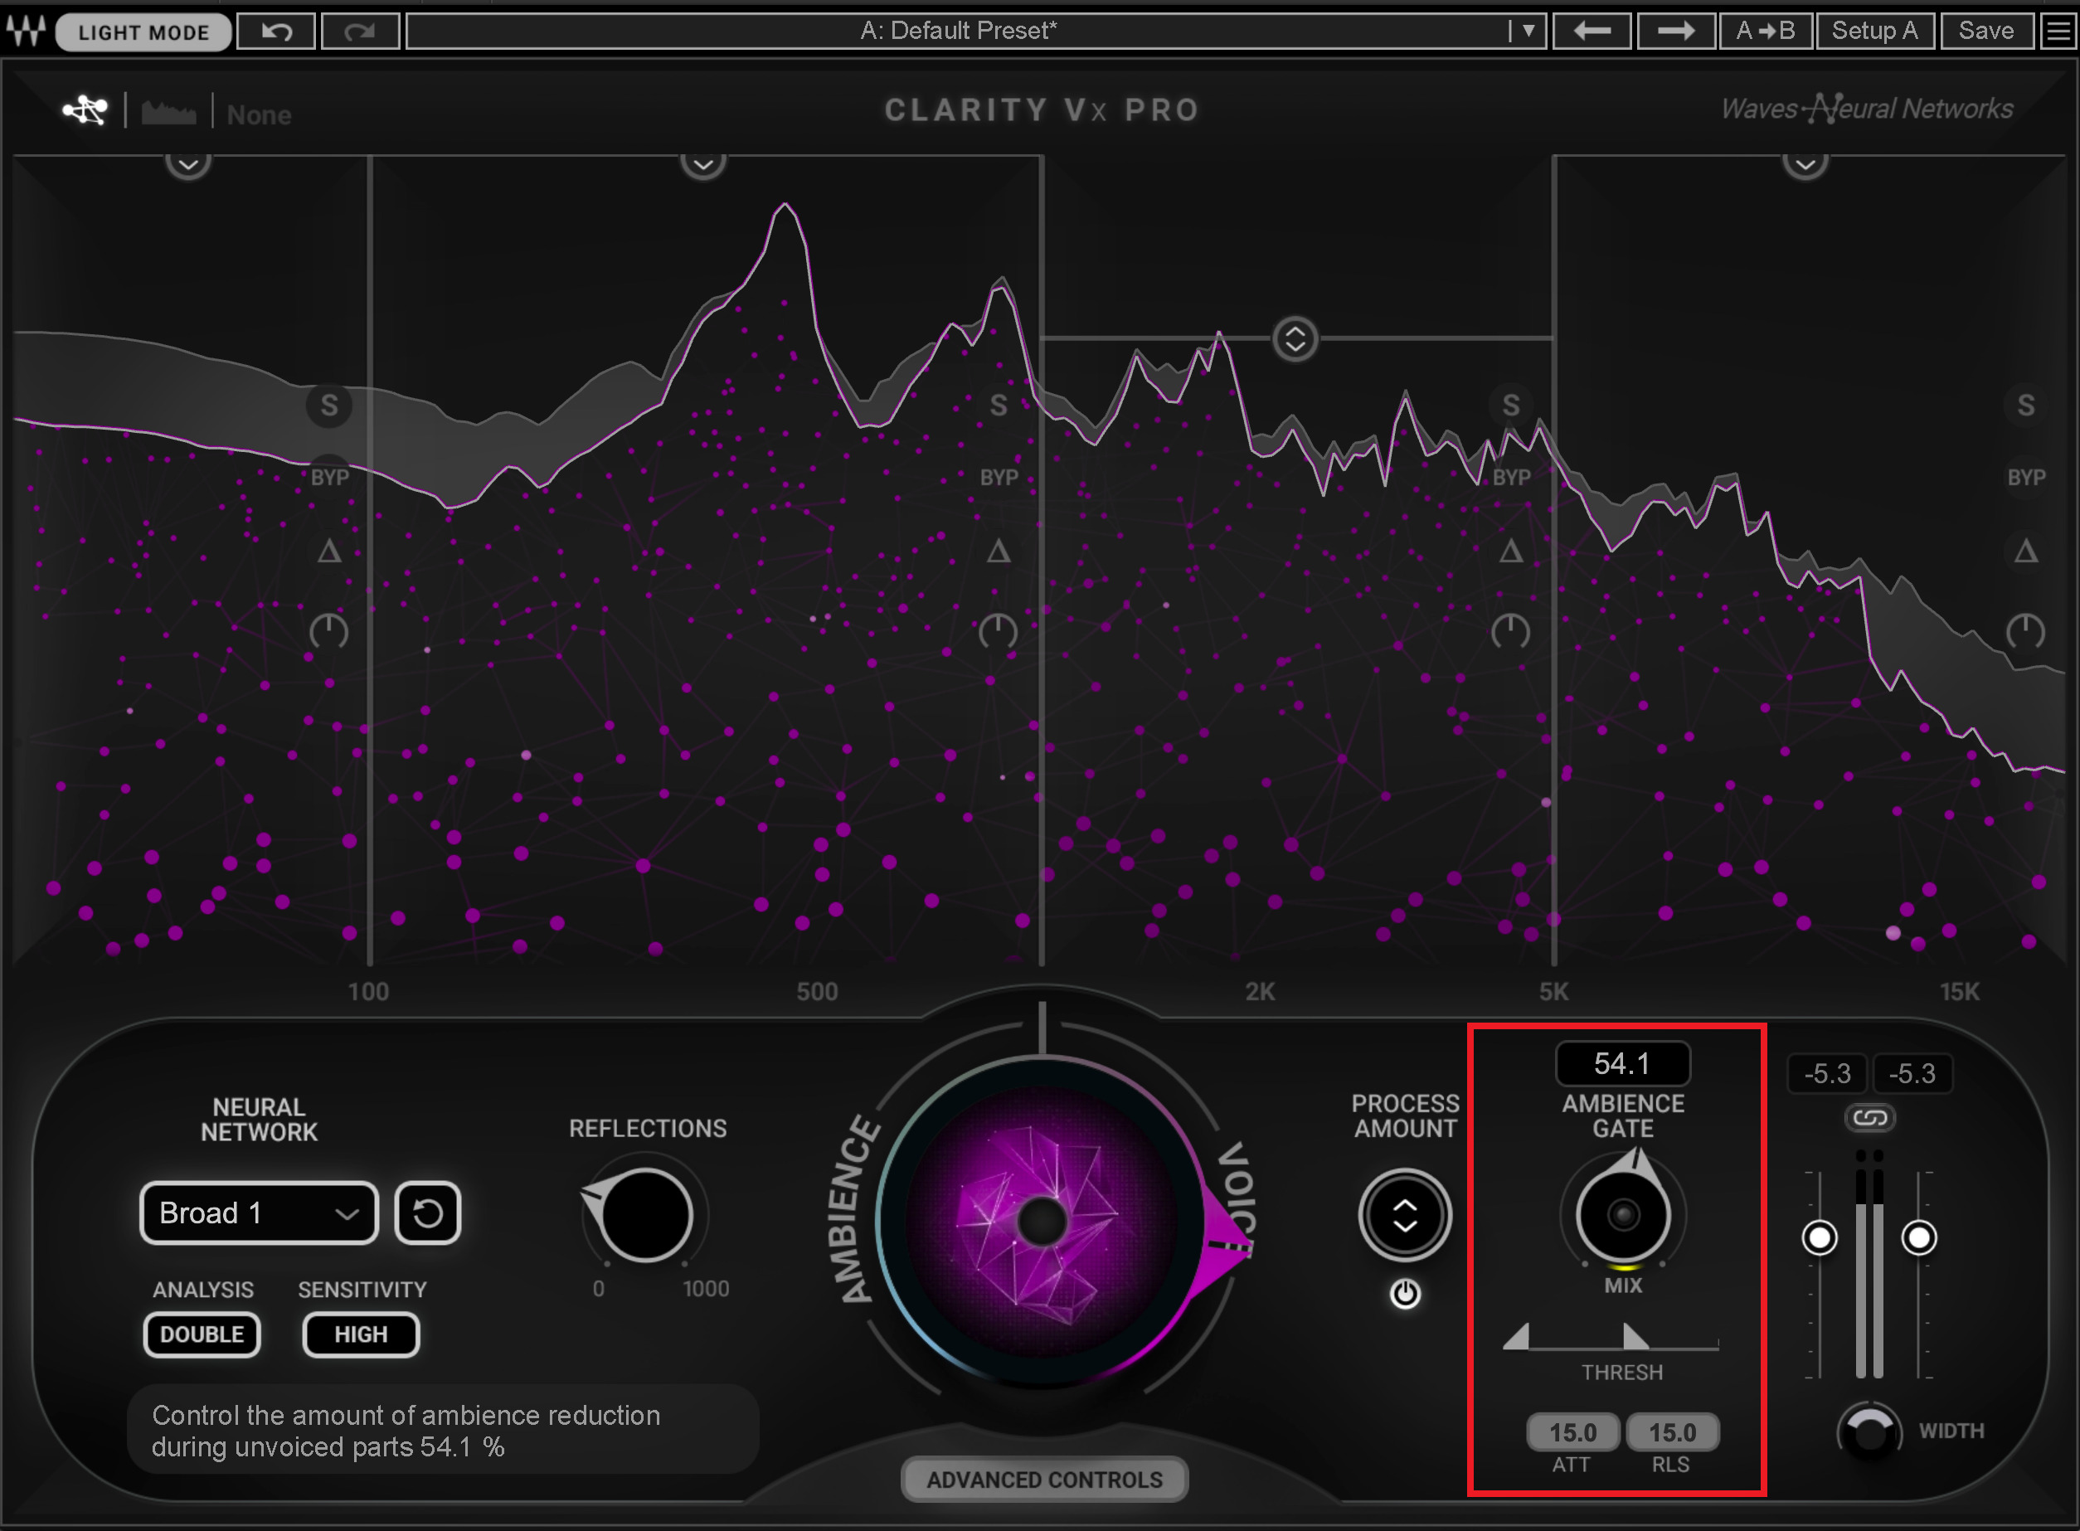The height and width of the screenshot is (1531, 2080).
Task: Toggle delta listen on 100-1K band
Action: [x=998, y=552]
